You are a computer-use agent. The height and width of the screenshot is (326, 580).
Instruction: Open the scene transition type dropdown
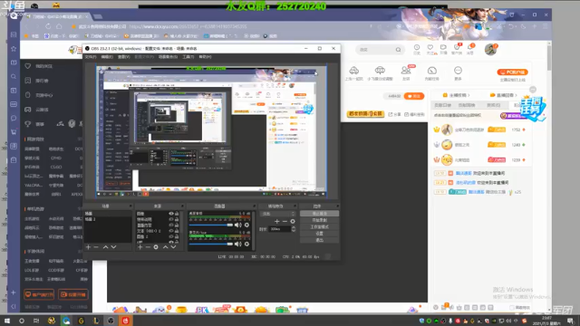[278, 214]
